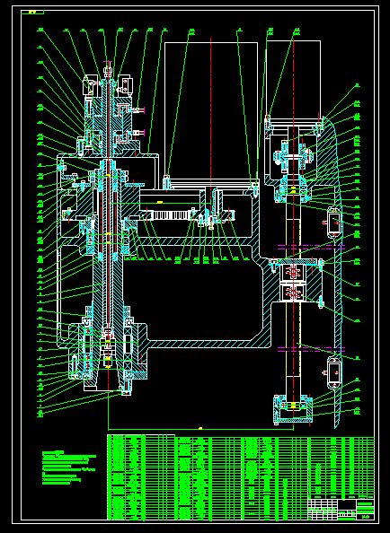Viewport: 390px width, 533px height.
Task: Select the lower oval sight gauge on the right cover
Action: point(334,372)
